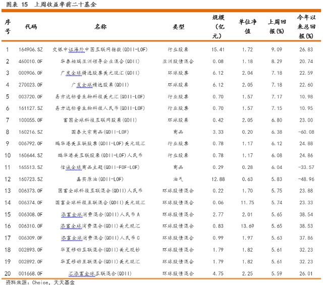Click 国泰大宗商品(QDII-LOF) fund name
The image size is (323, 285).
[x=100, y=132]
